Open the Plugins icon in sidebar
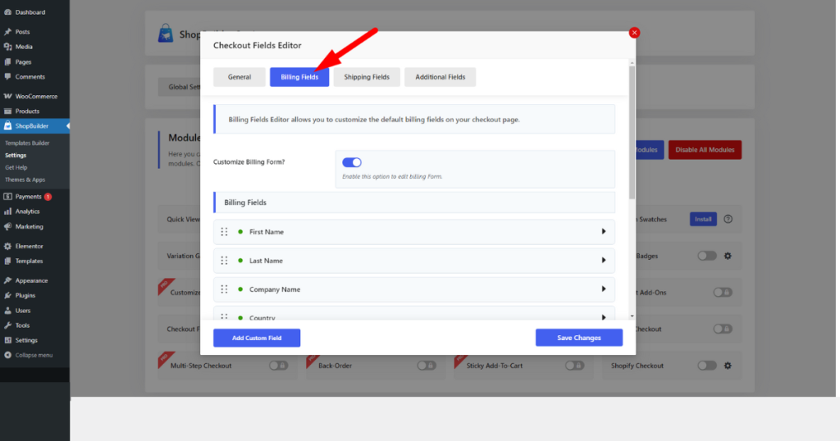 [x=7, y=295]
